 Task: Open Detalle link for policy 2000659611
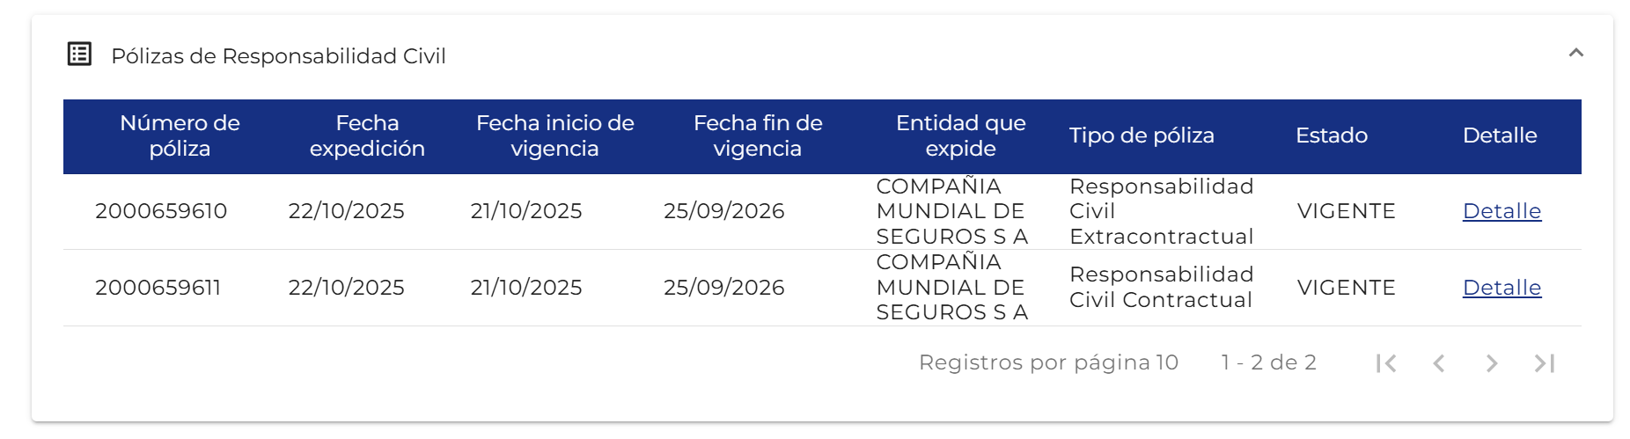click(1502, 288)
